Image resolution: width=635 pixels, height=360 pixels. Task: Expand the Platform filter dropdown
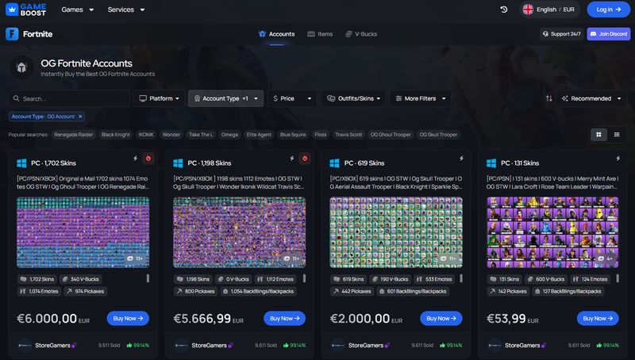click(159, 98)
